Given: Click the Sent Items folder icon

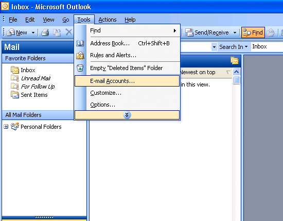Looking at the screenshot, I should [x=15, y=95].
